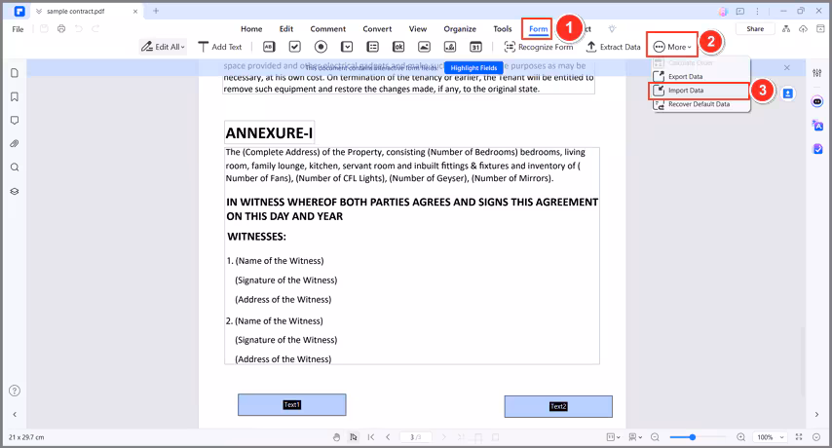832x448 pixels.
Task: Choose Export Data from More menu
Action: (x=700, y=76)
